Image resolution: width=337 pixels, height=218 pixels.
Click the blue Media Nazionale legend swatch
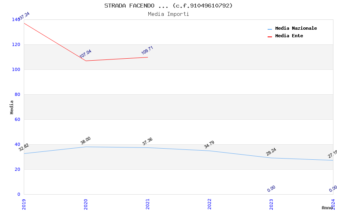click(270, 29)
